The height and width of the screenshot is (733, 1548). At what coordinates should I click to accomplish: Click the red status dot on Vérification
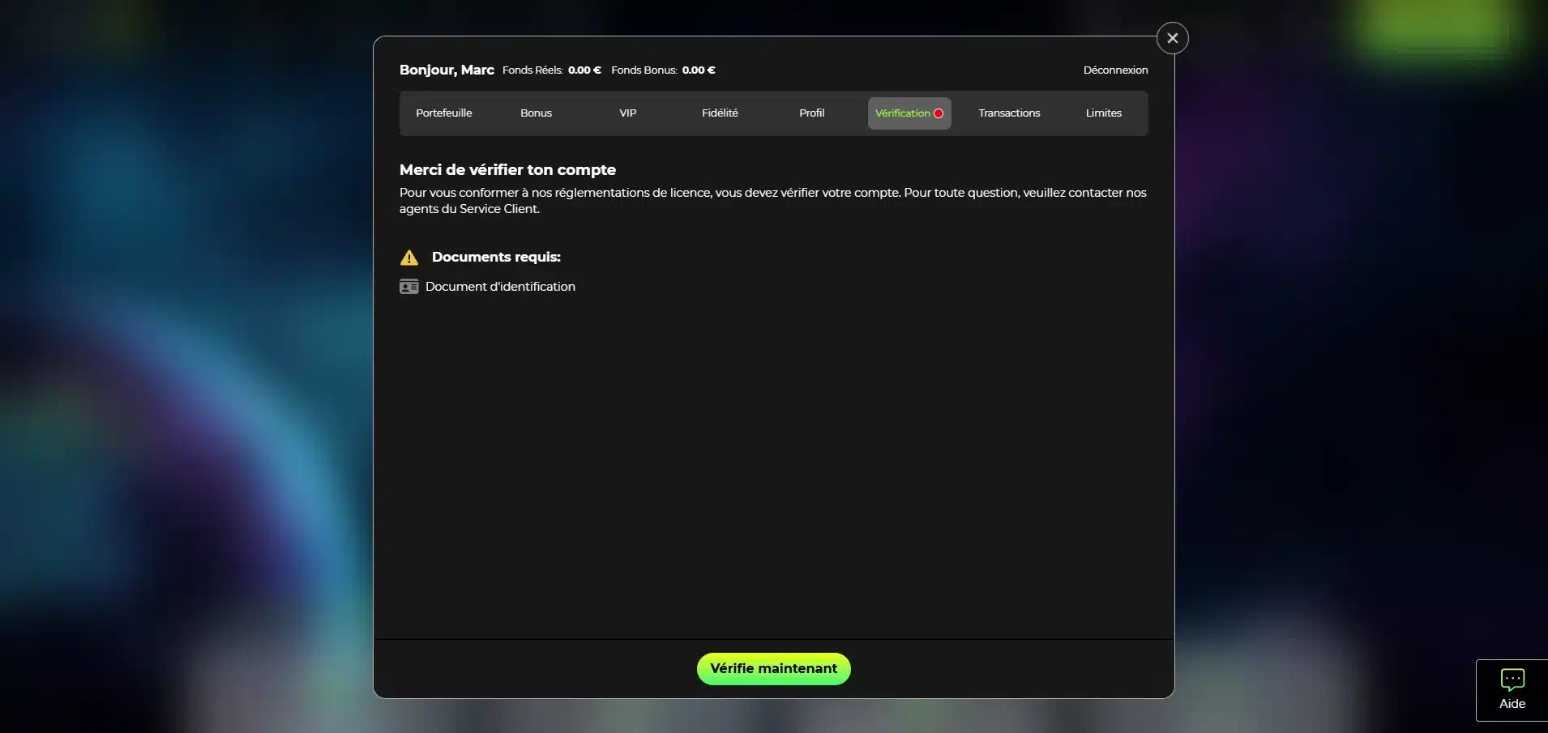[x=939, y=113]
